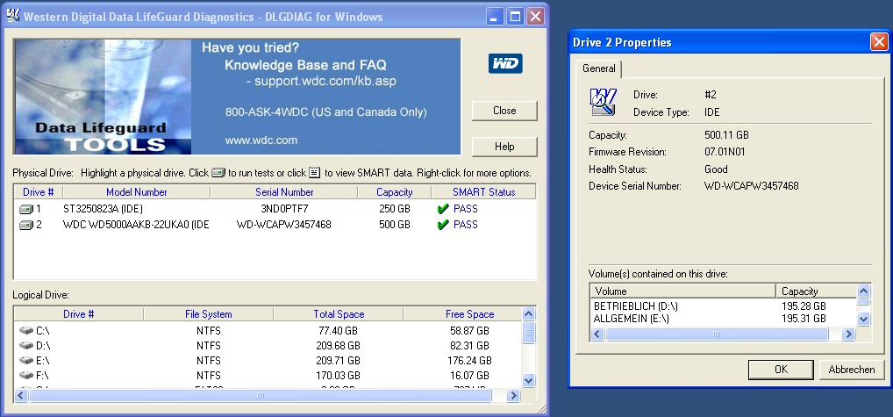Viewport: 893px width, 417px height.
Task: Click horizontal scrollbar thumb in logical drives
Action: pos(261,395)
